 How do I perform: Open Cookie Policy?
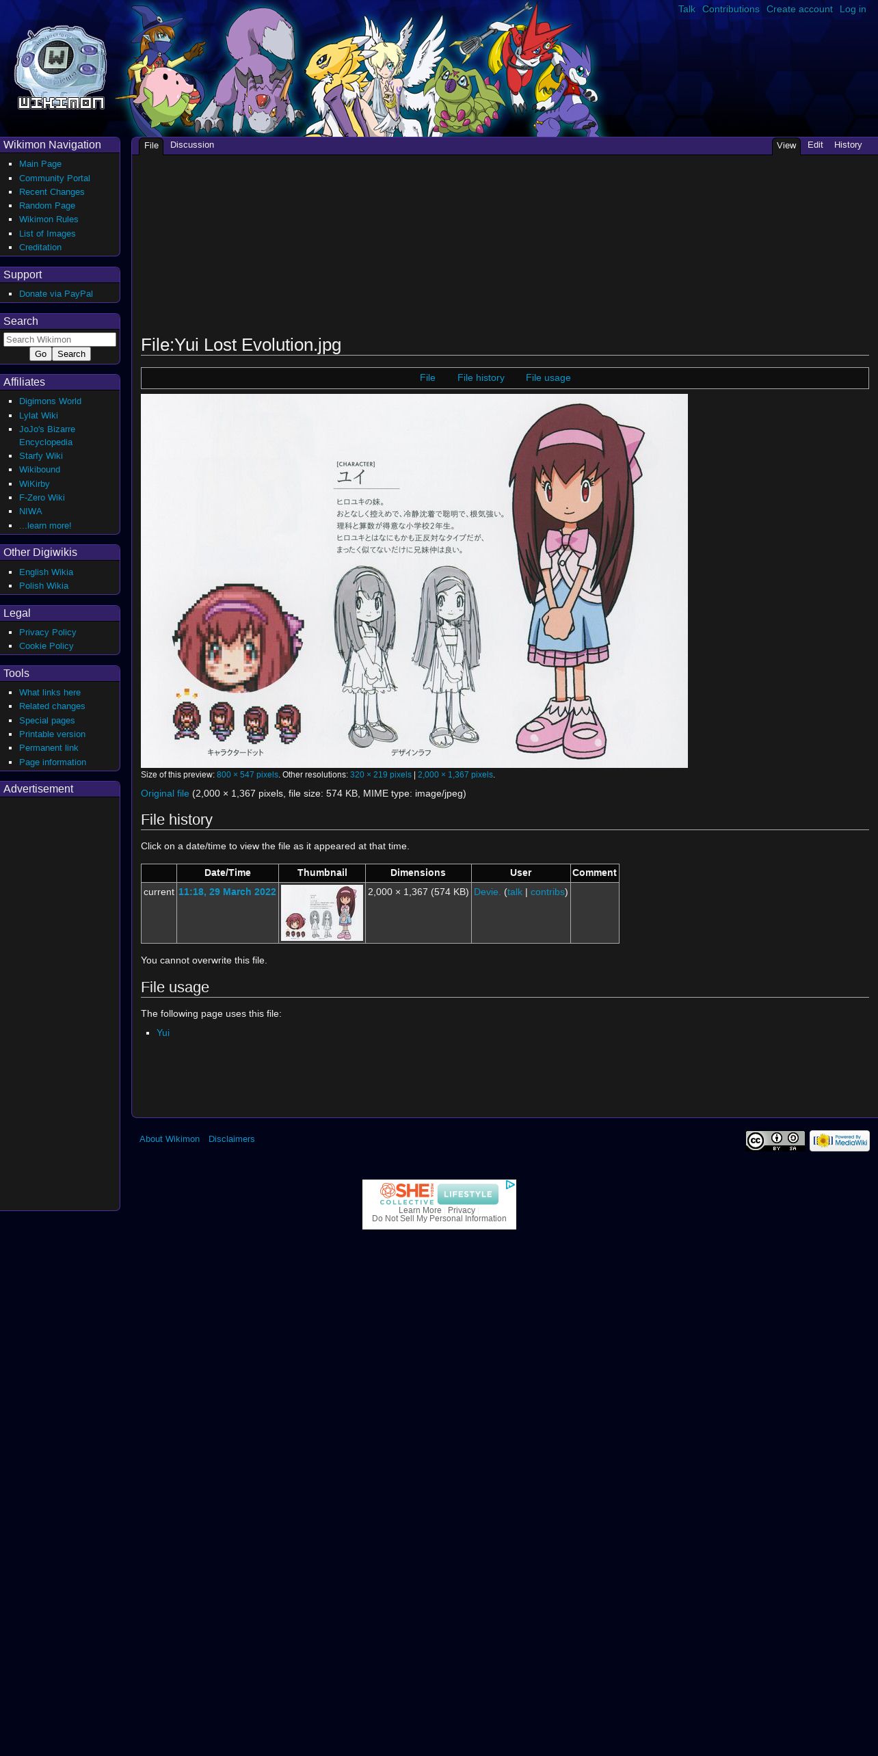[x=46, y=646]
